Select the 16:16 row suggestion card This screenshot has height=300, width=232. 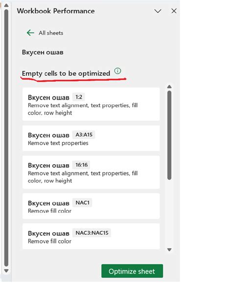click(91, 172)
